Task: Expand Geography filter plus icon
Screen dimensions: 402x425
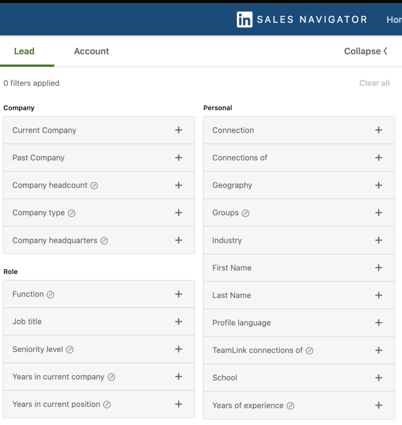Action: [x=379, y=185]
